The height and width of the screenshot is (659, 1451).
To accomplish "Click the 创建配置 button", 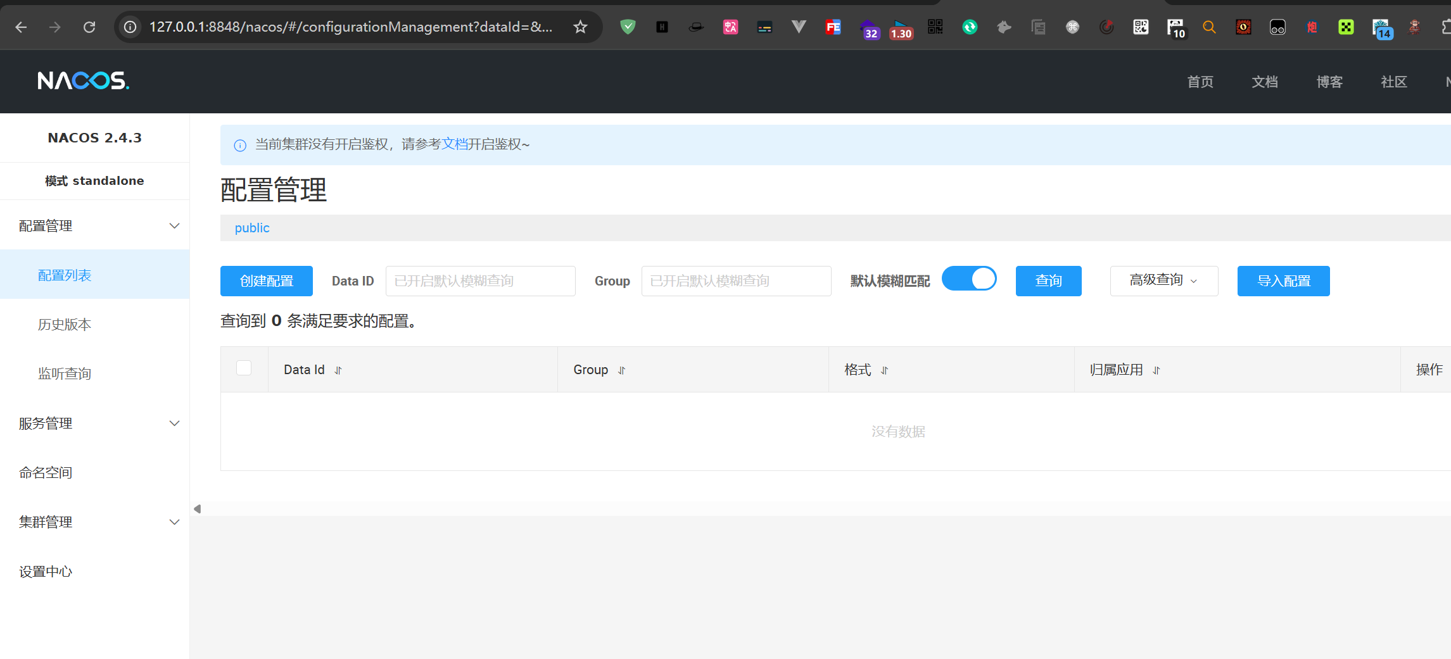I will [266, 281].
